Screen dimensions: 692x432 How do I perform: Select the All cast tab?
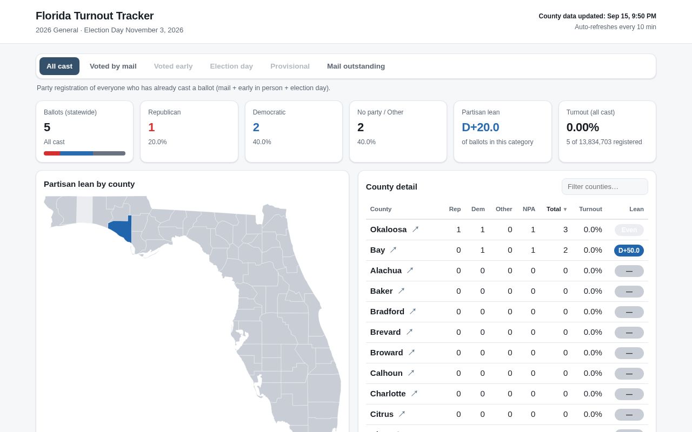pyautogui.click(x=59, y=66)
